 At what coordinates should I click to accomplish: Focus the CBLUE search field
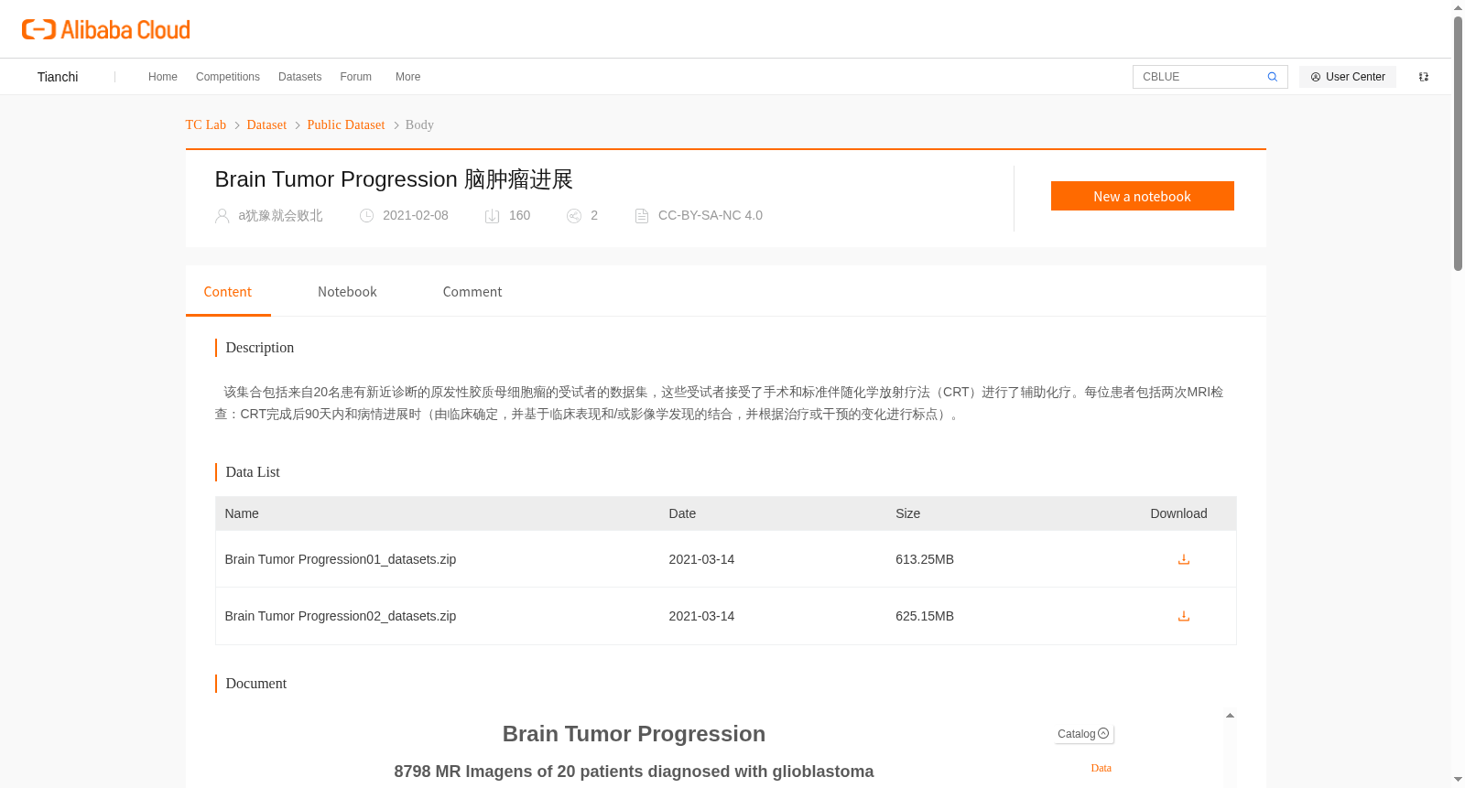pos(1199,77)
